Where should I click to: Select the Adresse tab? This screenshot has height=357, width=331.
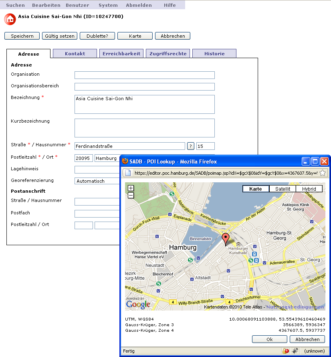[x=28, y=54]
